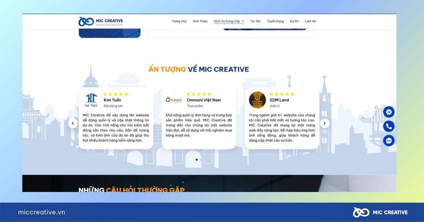Click the star rating on EDM Land card
Viewport: 424px width, 222px height.
(x=282, y=94)
